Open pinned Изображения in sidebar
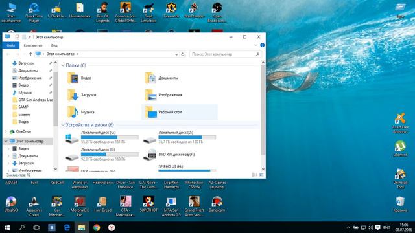415x233 pixels. [x=30, y=78]
